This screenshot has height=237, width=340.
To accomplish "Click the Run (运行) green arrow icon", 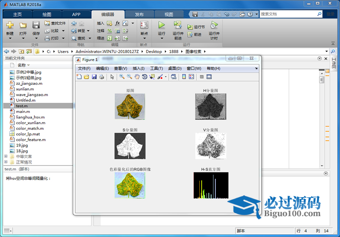I will click(x=161, y=25).
